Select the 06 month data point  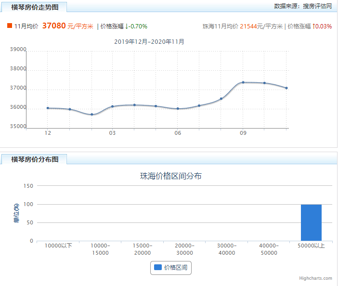tap(178, 109)
